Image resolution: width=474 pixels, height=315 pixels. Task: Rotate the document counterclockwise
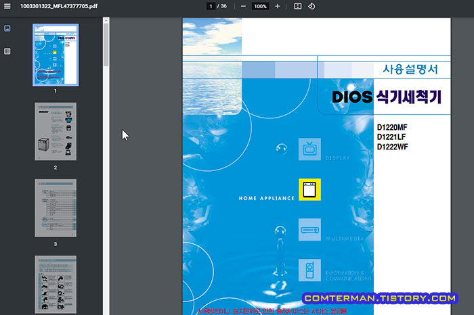311,6
